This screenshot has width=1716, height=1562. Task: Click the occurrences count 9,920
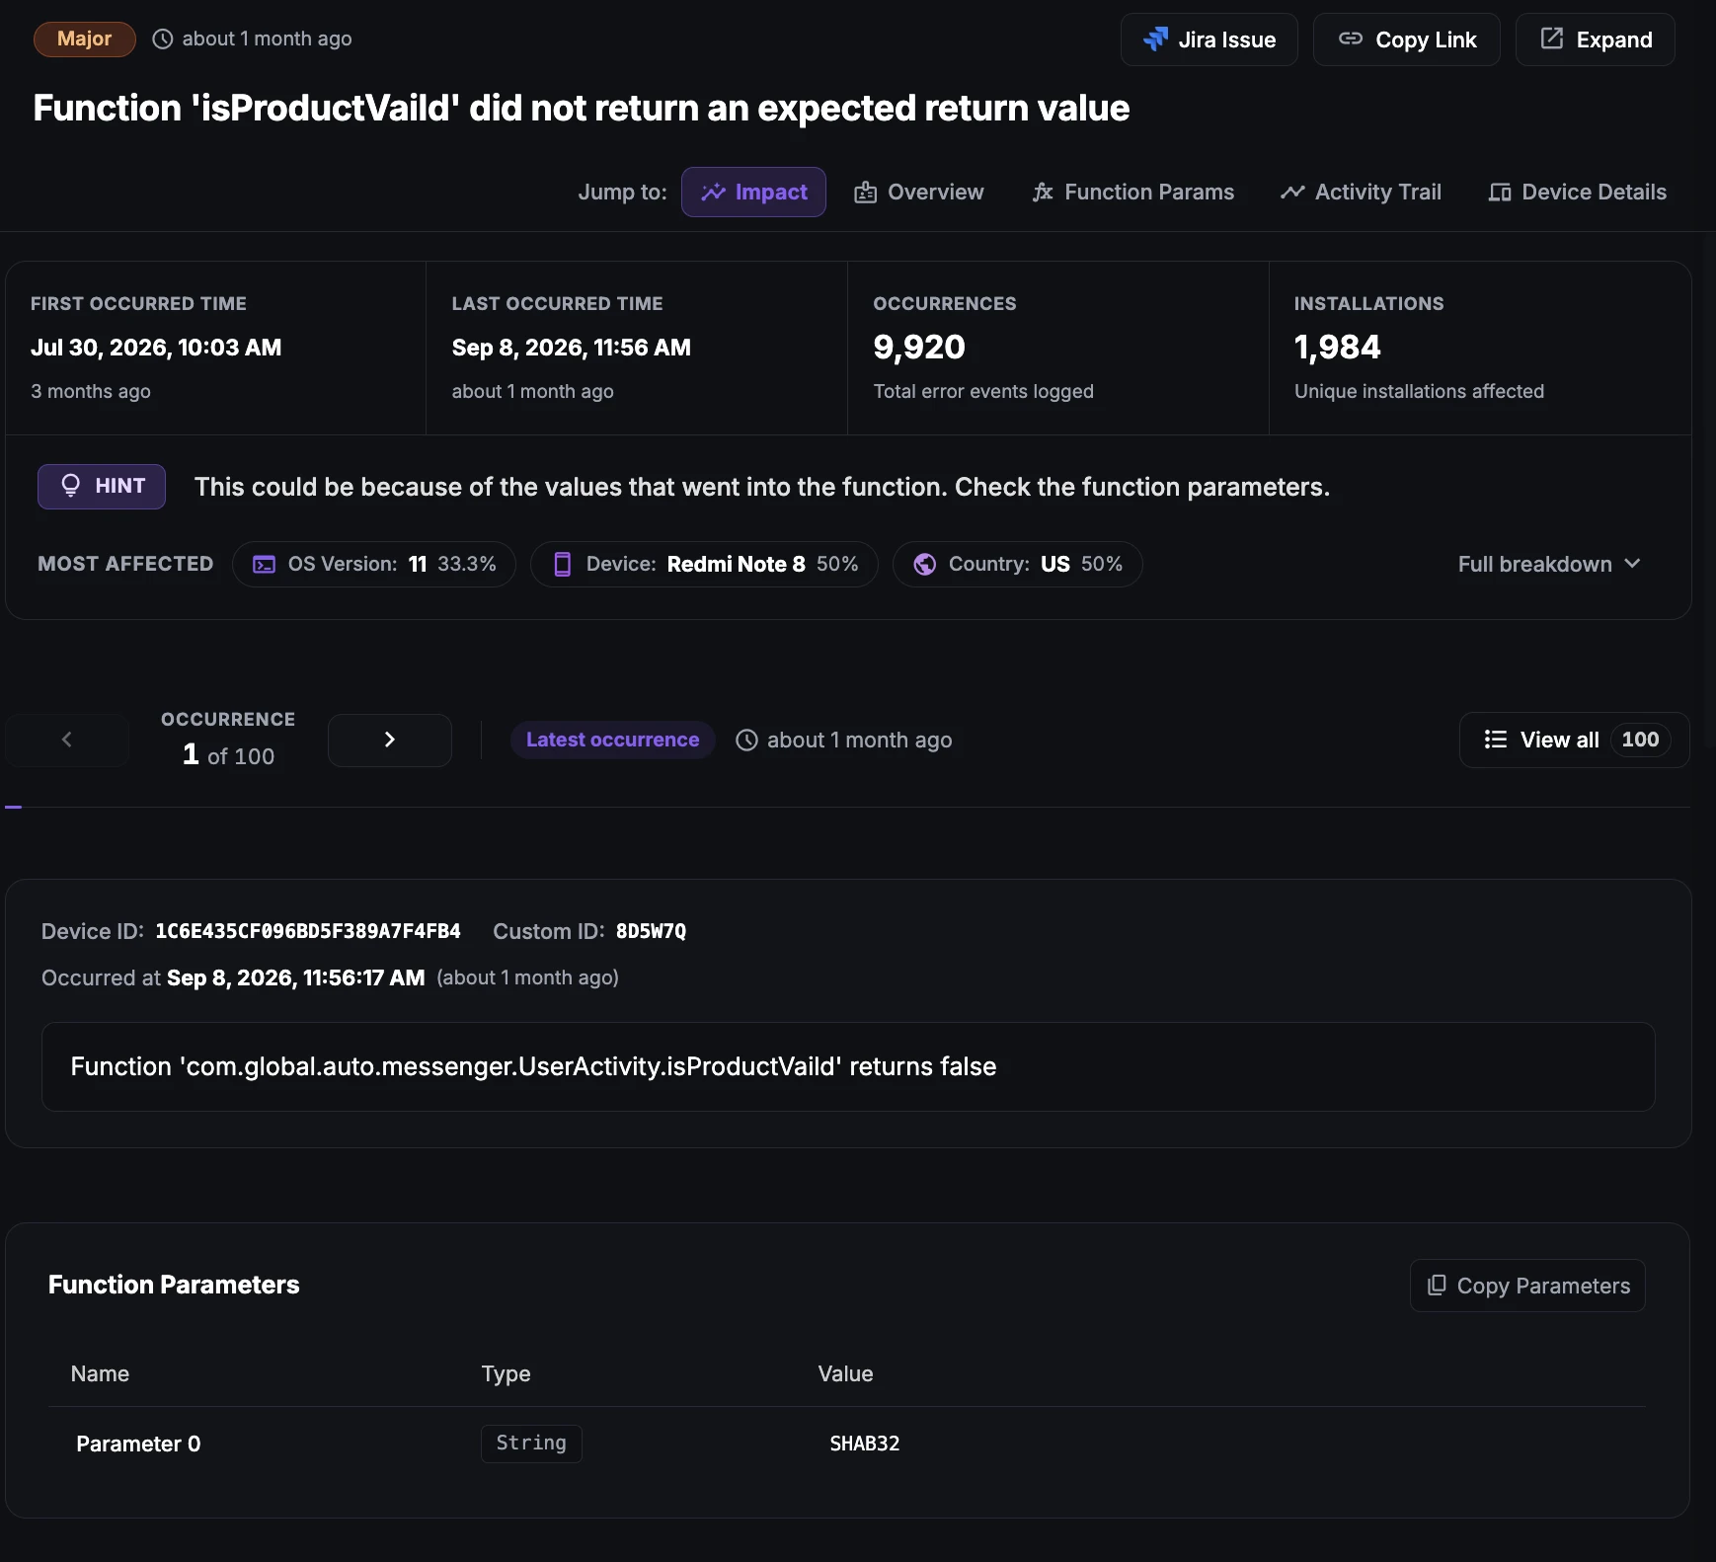919,347
